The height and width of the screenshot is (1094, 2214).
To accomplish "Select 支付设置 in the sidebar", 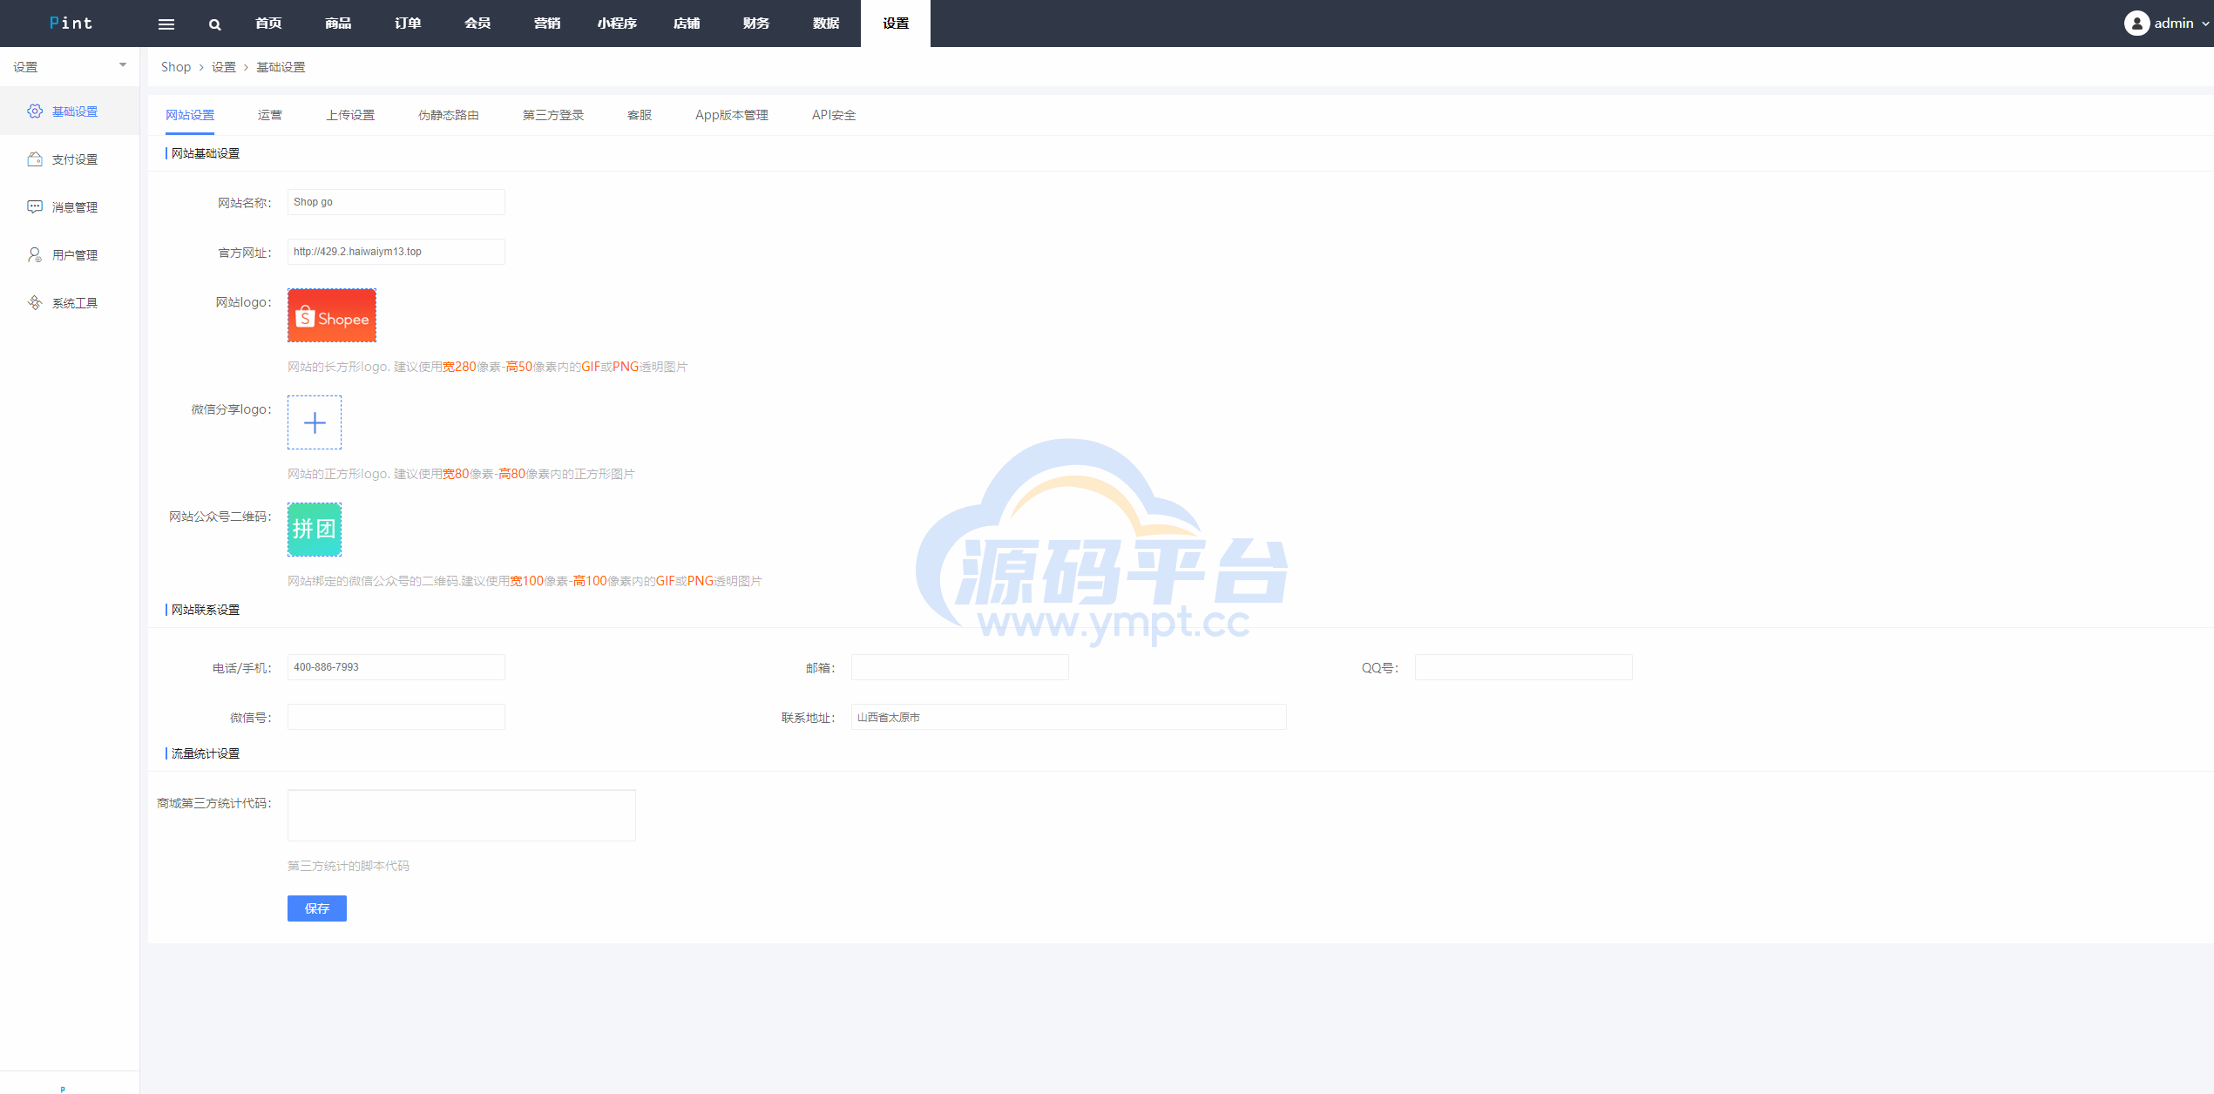I will (70, 159).
